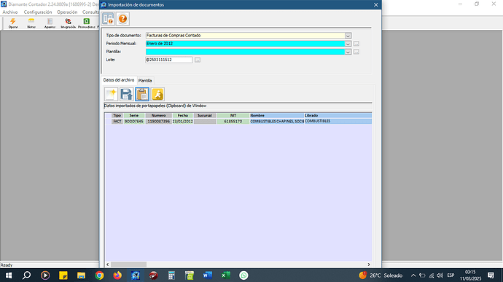Click the ellipsis button next to Lote

(x=198, y=60)
